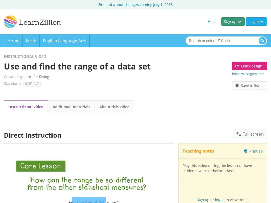
Task: Go to the Math section
Action: [31, 41]
